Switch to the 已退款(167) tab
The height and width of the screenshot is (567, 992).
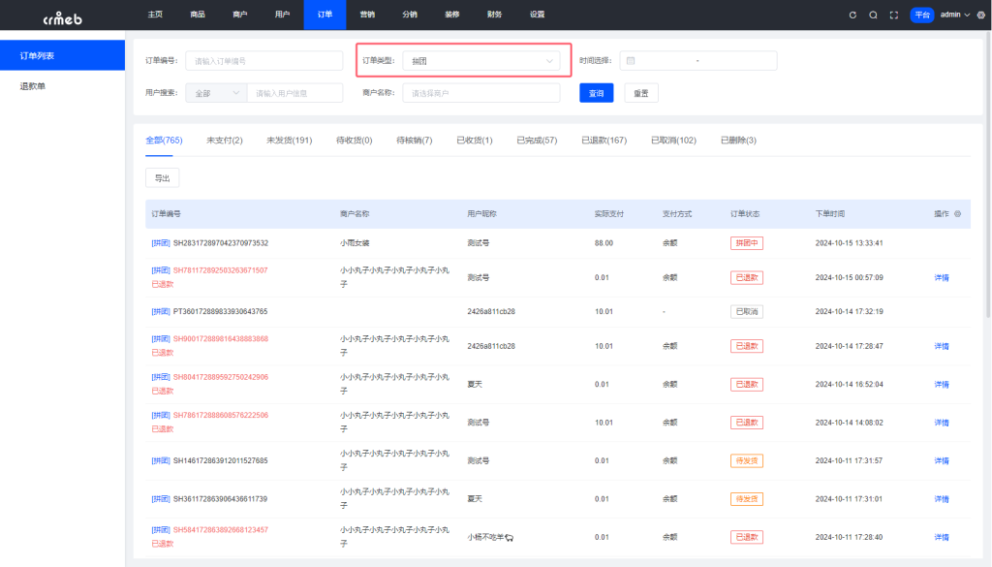604,141
